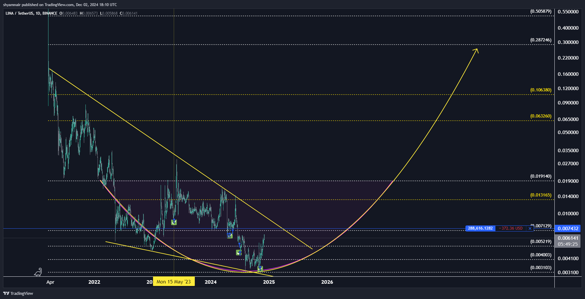Image resolution: width=585 pixels, height=299 pixels.
Task: Click the yellow (0.106380) level label
Action: tap(541, 90)
